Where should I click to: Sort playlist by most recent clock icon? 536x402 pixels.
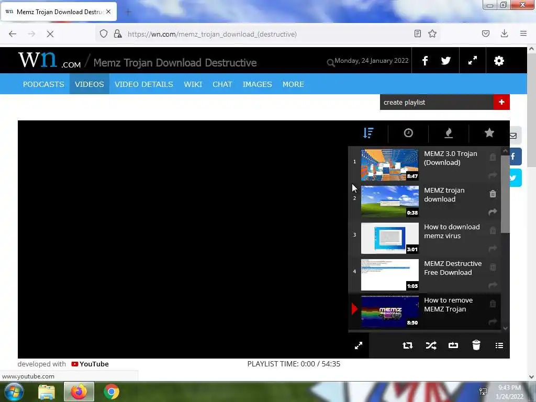(408, 132)
